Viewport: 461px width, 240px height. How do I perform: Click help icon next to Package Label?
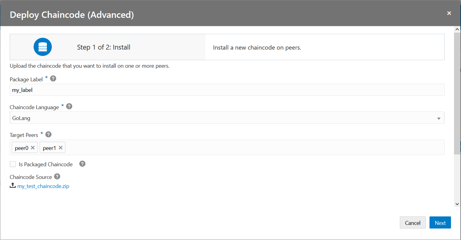tap(53, 79)
